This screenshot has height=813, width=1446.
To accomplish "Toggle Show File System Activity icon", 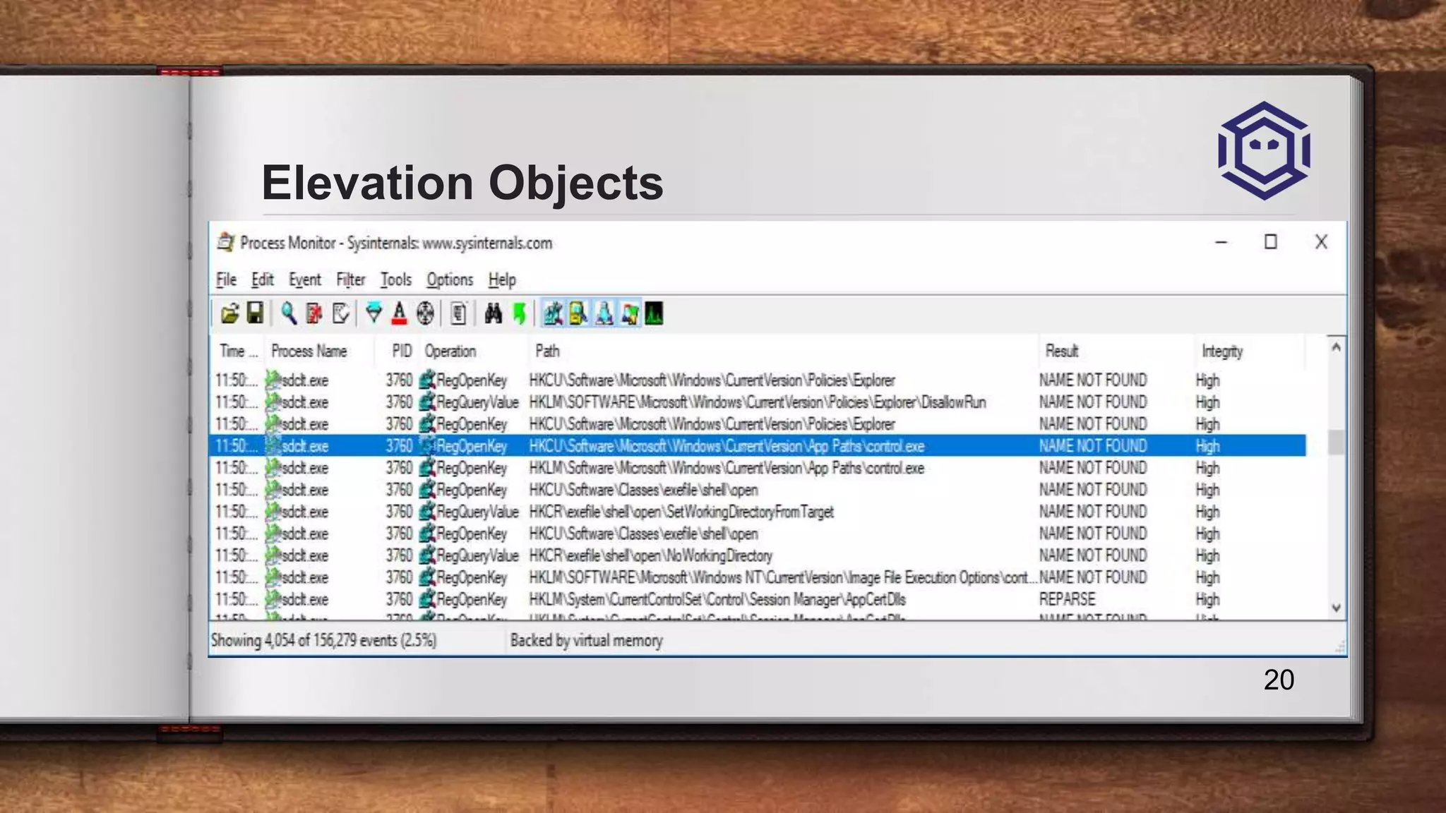I will [x=578, y=313].
